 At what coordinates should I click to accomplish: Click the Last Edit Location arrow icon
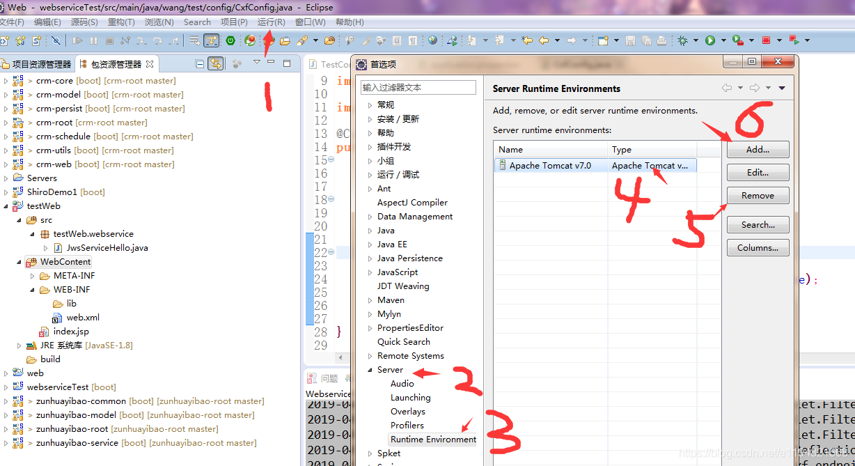click(527, 40)
